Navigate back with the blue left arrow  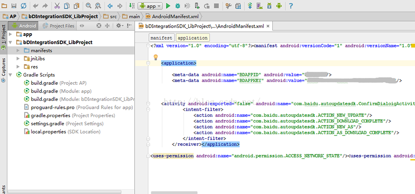(110, 6)
